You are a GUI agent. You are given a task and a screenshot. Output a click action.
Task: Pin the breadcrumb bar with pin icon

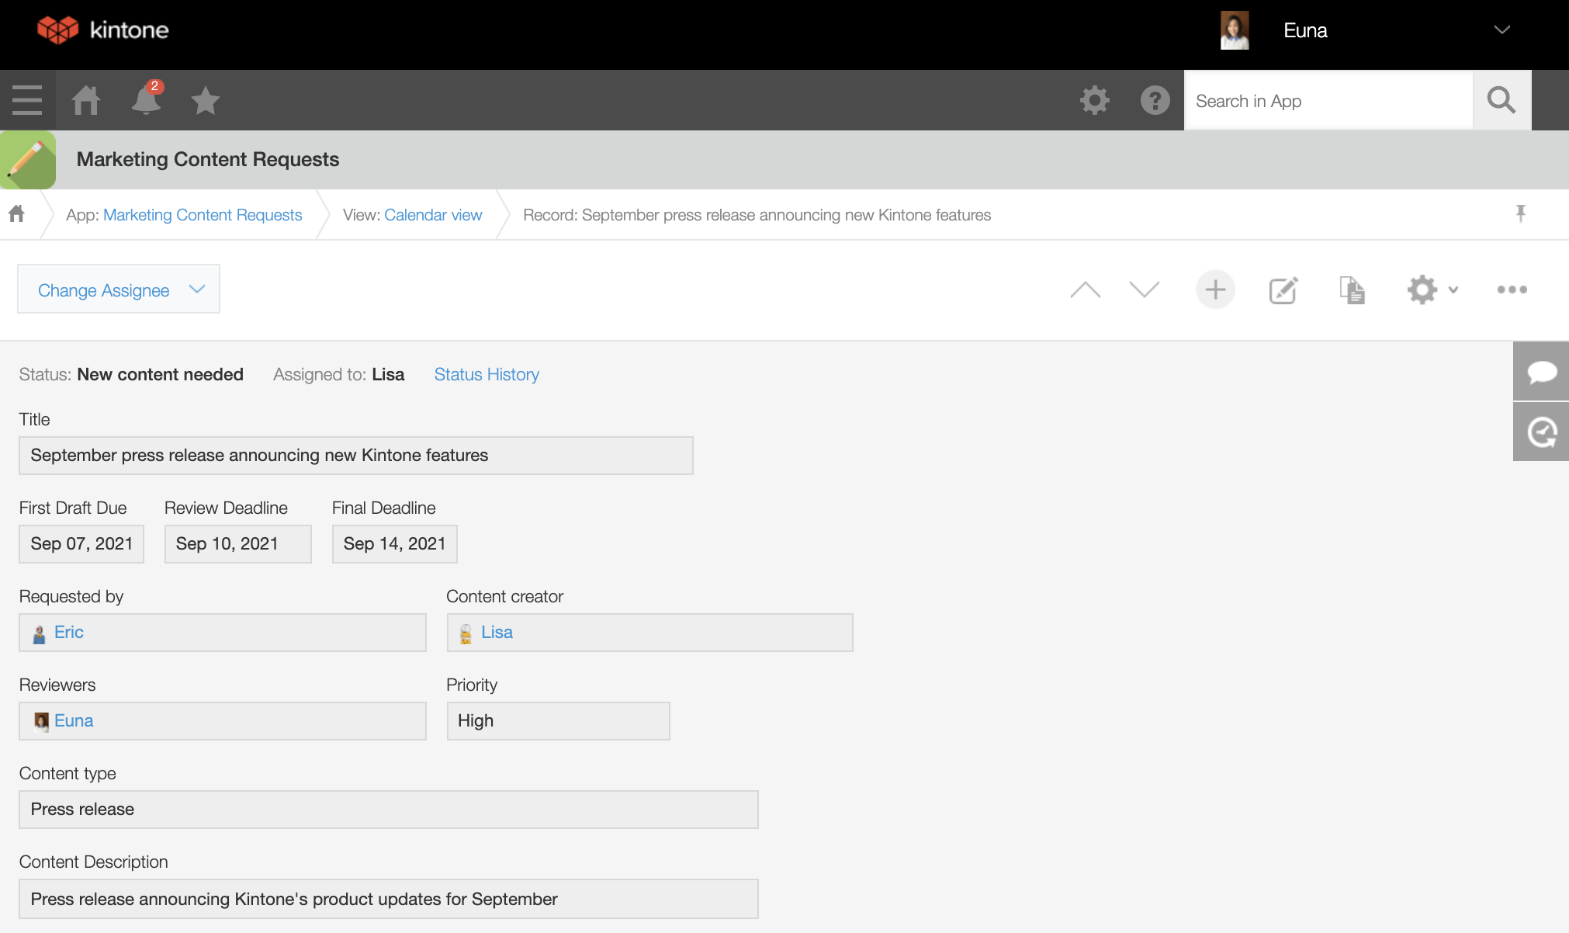(x=1521, y=213)
